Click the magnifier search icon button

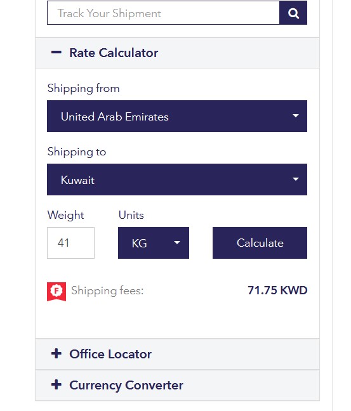[x=293, y=13]
